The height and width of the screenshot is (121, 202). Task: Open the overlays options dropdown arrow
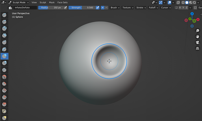[173, 2]
